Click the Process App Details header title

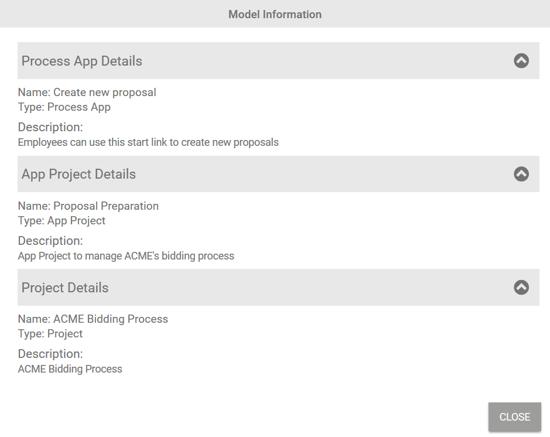coord(82,61)
